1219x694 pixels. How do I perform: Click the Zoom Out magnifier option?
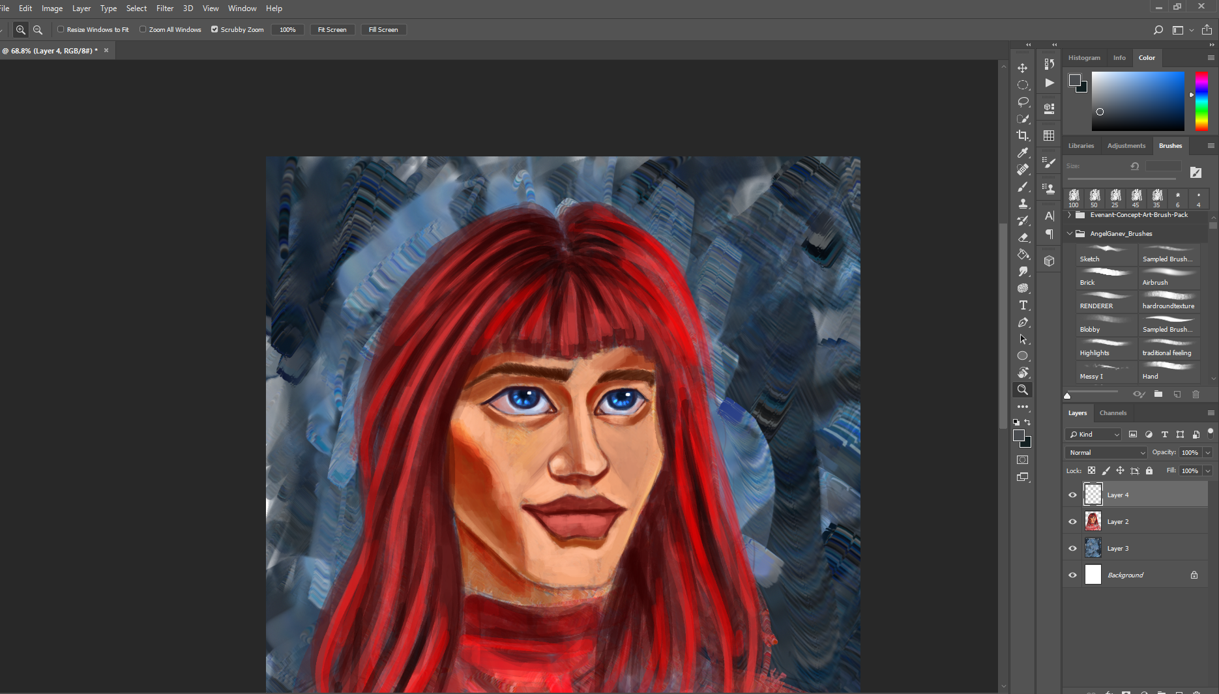tap(38, 30)
